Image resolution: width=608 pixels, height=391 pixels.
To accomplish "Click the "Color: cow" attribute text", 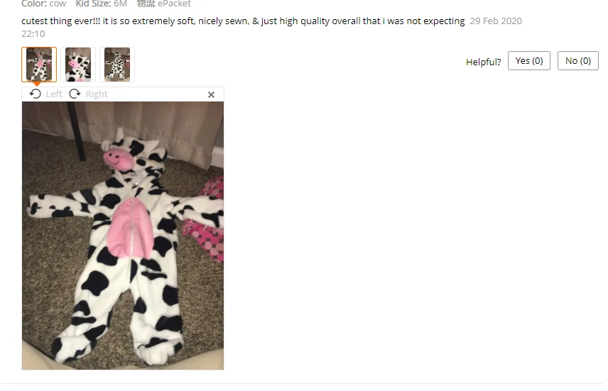I will tap(44, 4).
